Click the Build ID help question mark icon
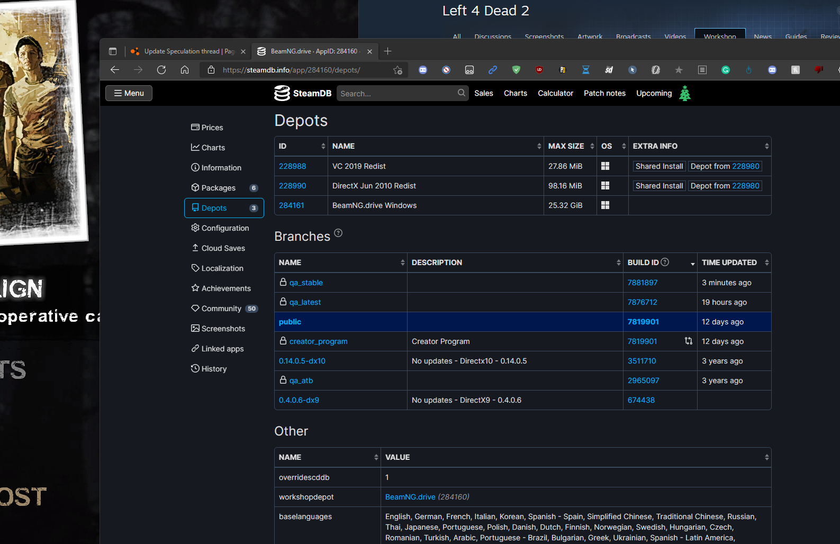This screenshot has height=544, width=840. click(x=665, y=262)
